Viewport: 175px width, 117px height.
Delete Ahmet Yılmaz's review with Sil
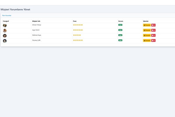coord(153,25)
